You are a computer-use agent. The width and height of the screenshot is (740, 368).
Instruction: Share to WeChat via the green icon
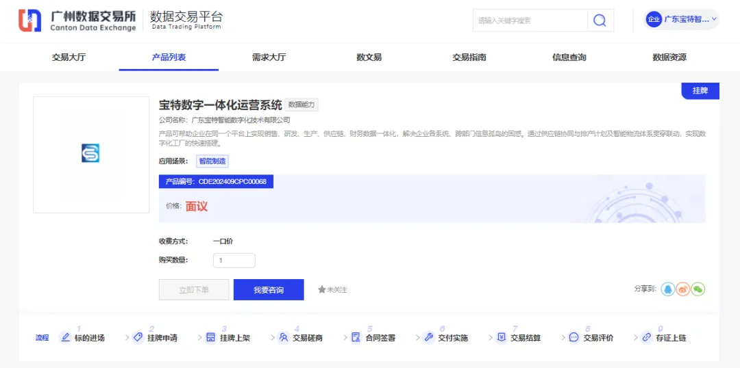[698, 289]
